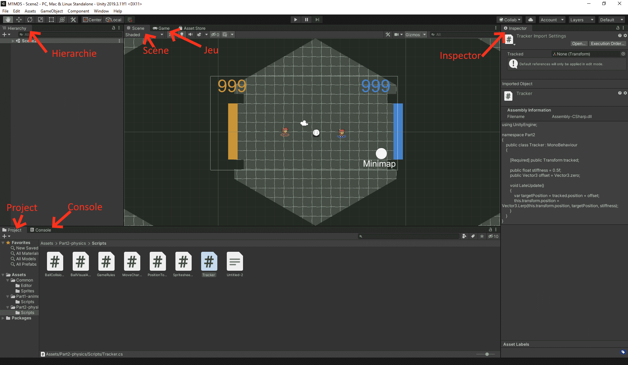Image resolution: width=628 pixels, height=365 pixels.
Task: Click the Step frame button
Action: point(317,20)
